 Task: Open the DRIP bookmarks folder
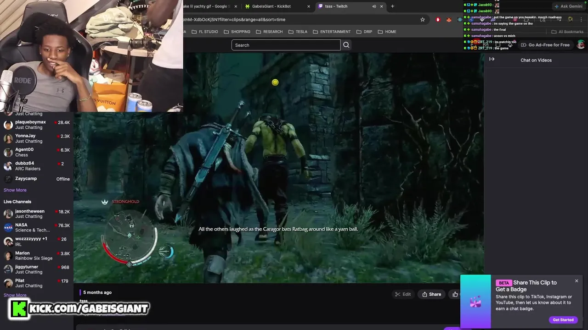(x=364, y=32)
